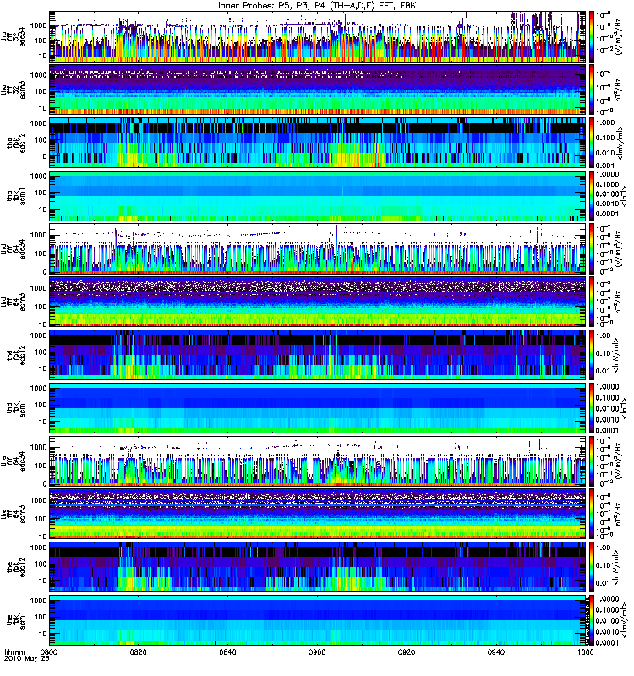This screenshot has height=676, width=634.
Task: Click the "tha fbk edc12" y-axis label
Action: 16,143
